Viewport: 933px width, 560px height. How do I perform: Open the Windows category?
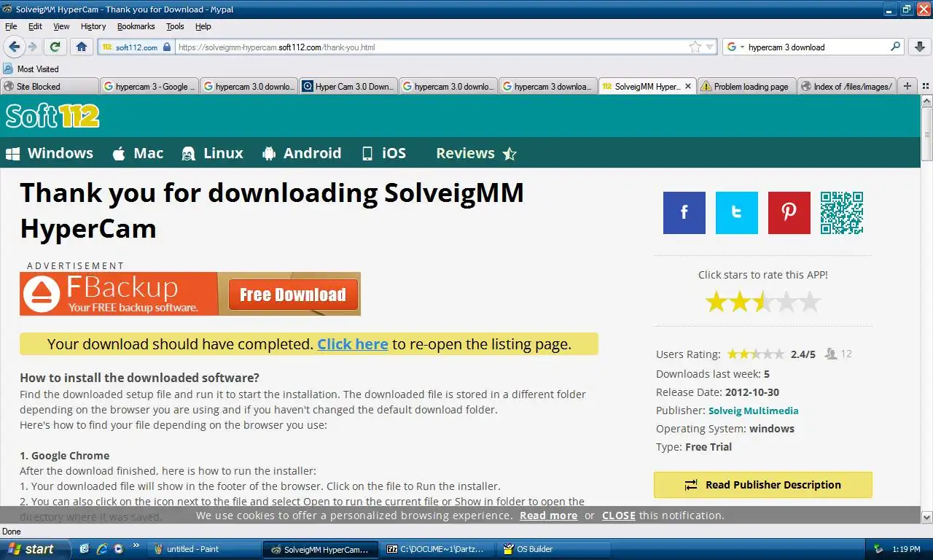pyautogui.click(x=50, y=153)
